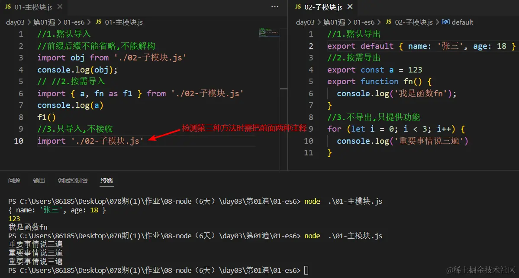
Task: Open the 输出 panel tab
Action: pyautogui.click(x=39, y=180)
